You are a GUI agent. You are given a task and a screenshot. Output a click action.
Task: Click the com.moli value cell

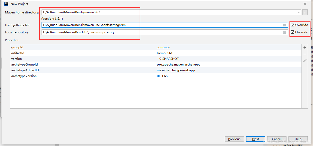pyautogui.click(x=164, y=47)
